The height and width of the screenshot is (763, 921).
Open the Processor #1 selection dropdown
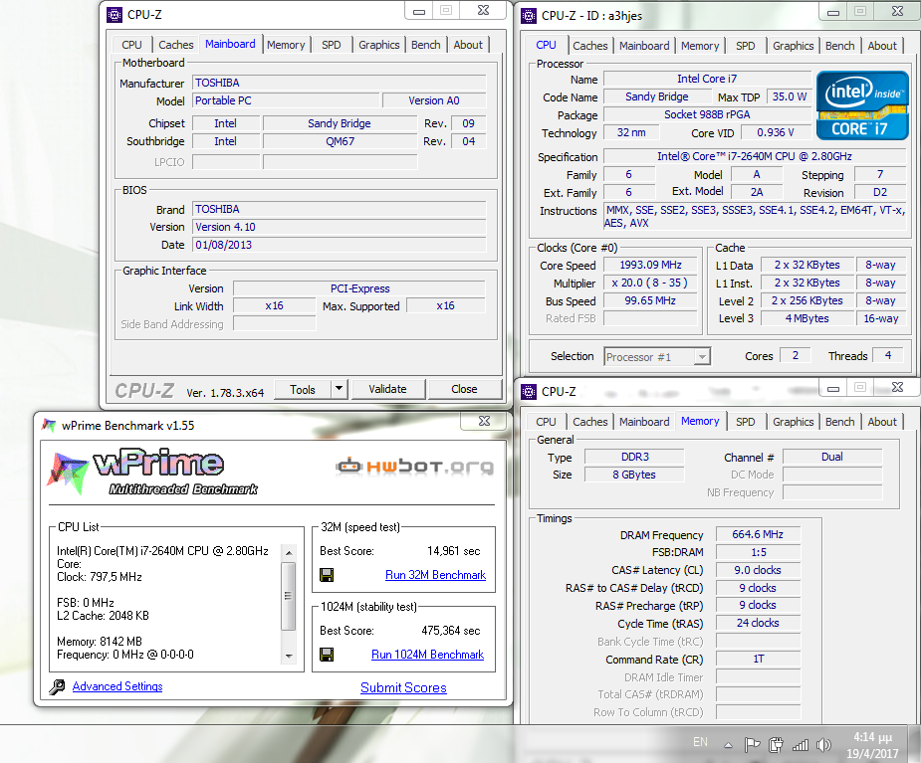657,356
